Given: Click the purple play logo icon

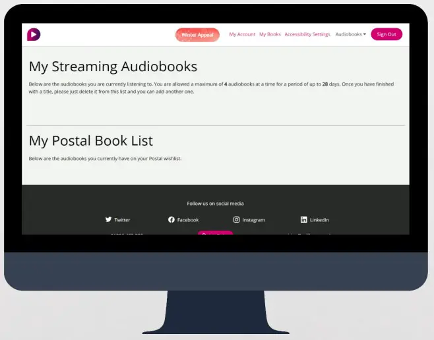Looking at the screenshot, I should [34, 34].
